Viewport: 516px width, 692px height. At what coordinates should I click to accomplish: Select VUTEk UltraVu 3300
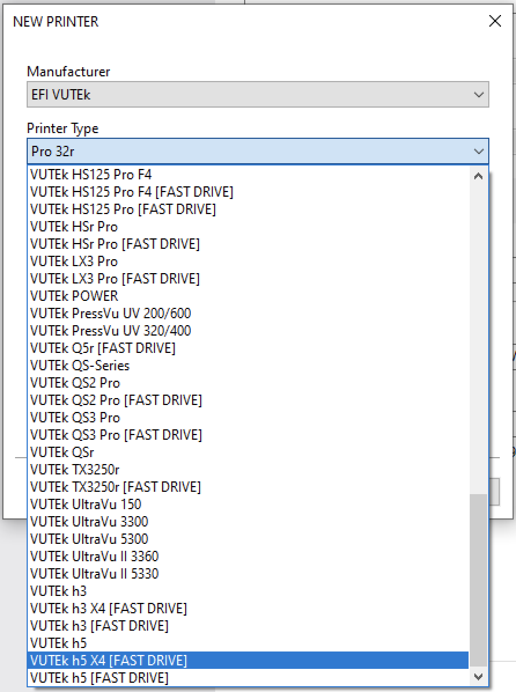point(249,522)
